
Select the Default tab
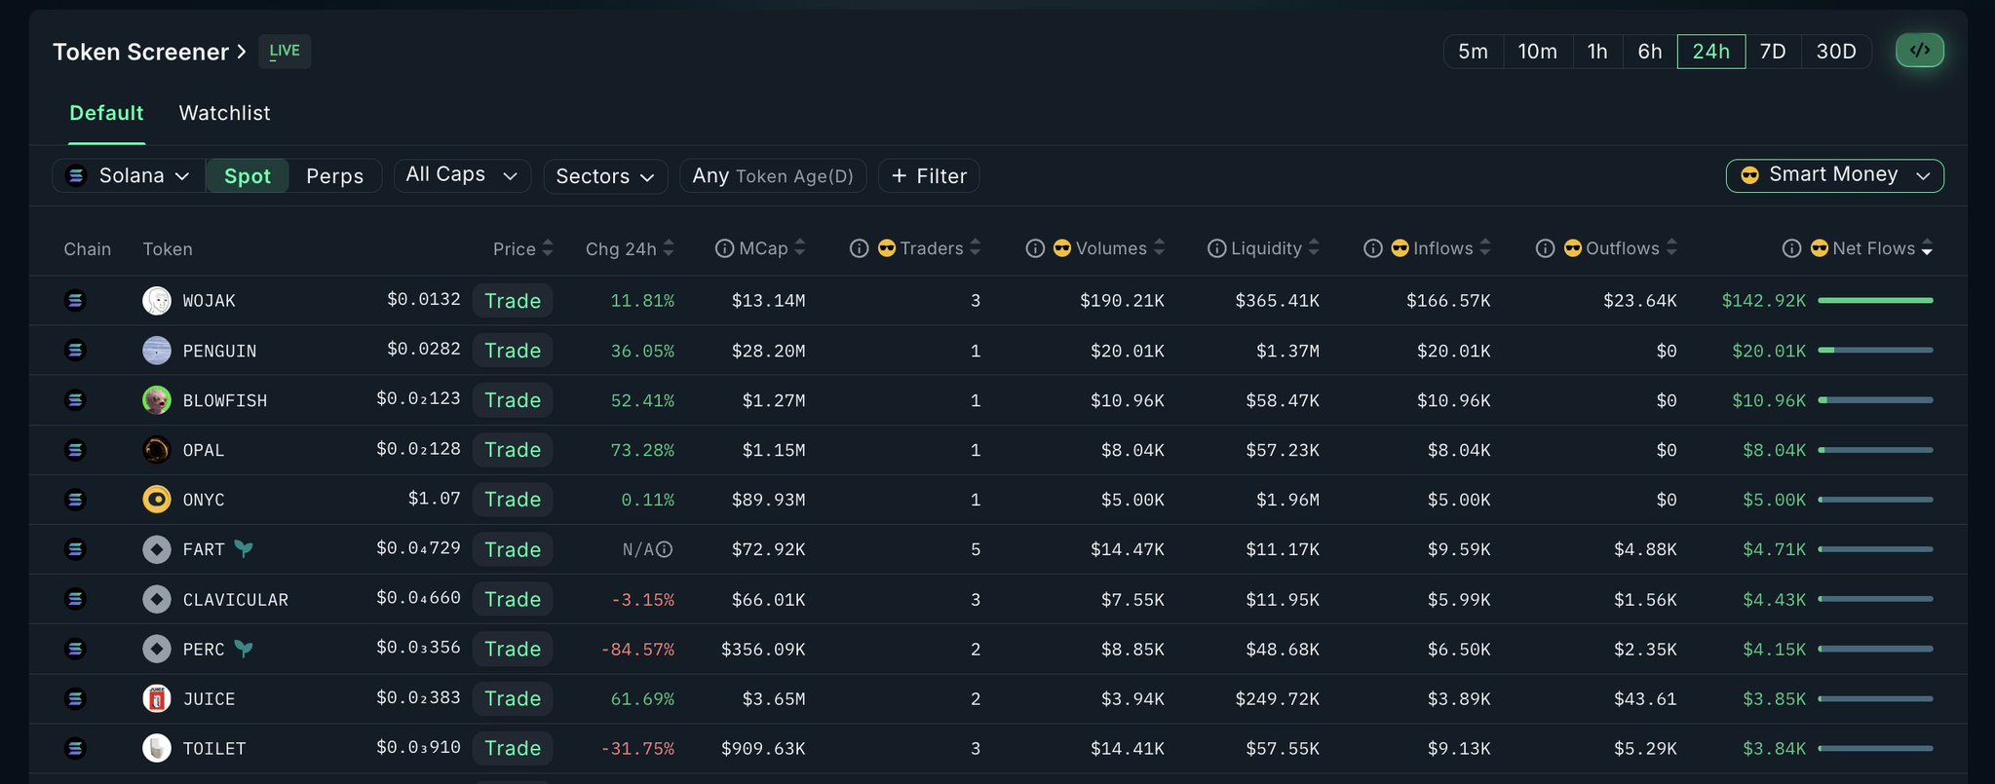pos(106,113)
